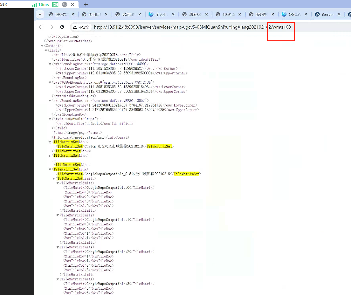Close the SIR window tab
351x295 pixels.
pos(72,4)
